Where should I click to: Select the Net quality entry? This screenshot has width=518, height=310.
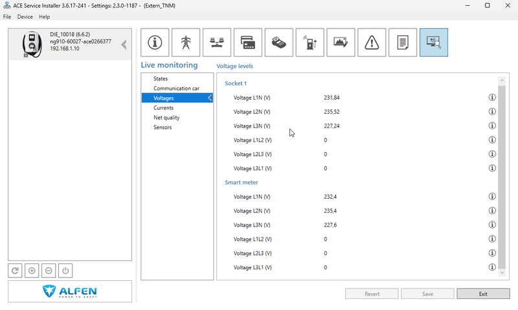[166, 118]
